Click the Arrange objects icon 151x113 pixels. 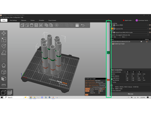36,25
